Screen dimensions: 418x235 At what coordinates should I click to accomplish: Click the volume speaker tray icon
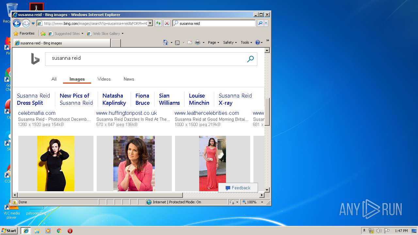point(379,231)
